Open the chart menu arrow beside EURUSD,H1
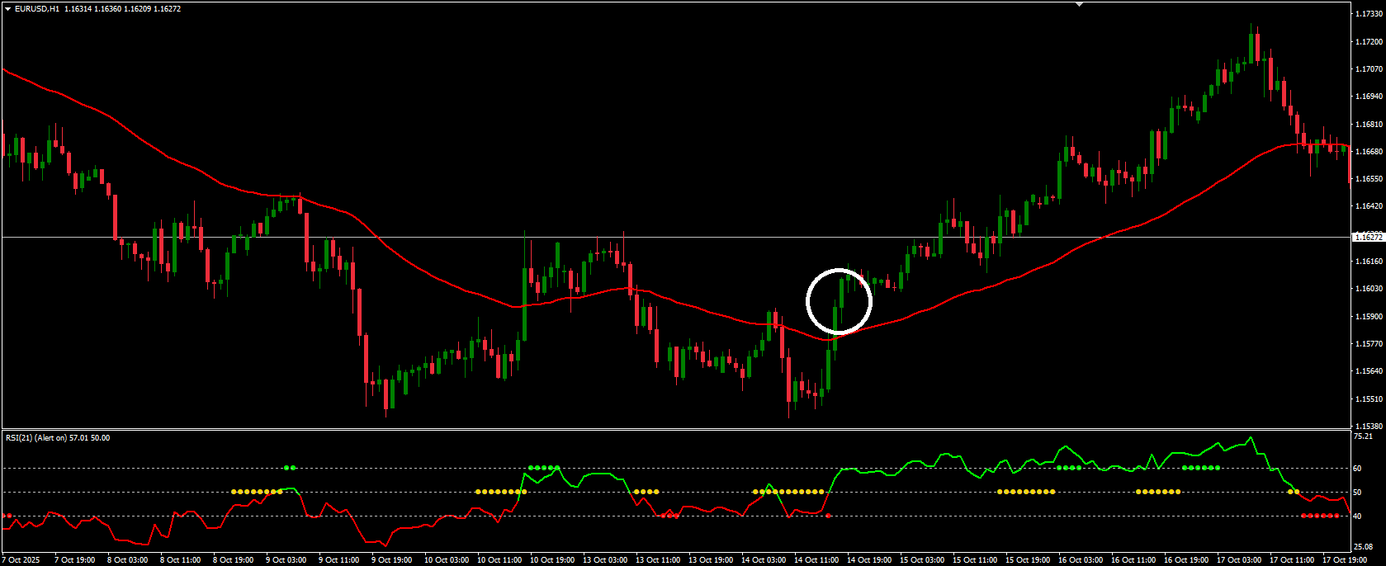 click(8, 8)
